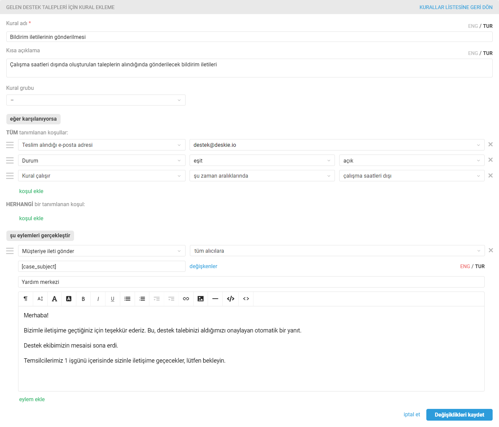This screenshot has width=499, height=427.
Task: Click the Kural adı input field
Action: 249,37
